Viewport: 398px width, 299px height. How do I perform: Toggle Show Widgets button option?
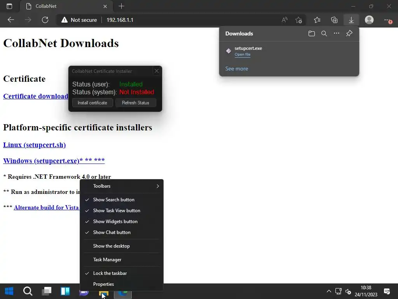click(x=122, y=222)
